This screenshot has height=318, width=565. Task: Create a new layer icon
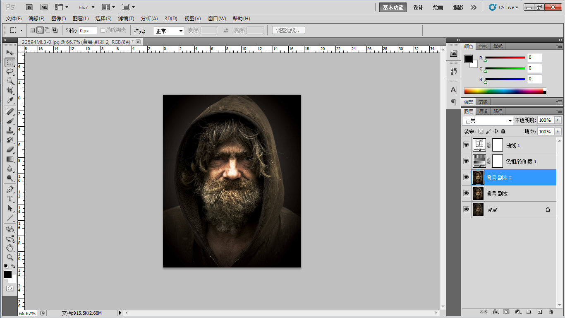point(540,312)
